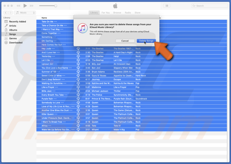The height and width of the screenshot is (164, 231).
Task: Download You Give Love a Bad Name
Action: pos(78,68)
